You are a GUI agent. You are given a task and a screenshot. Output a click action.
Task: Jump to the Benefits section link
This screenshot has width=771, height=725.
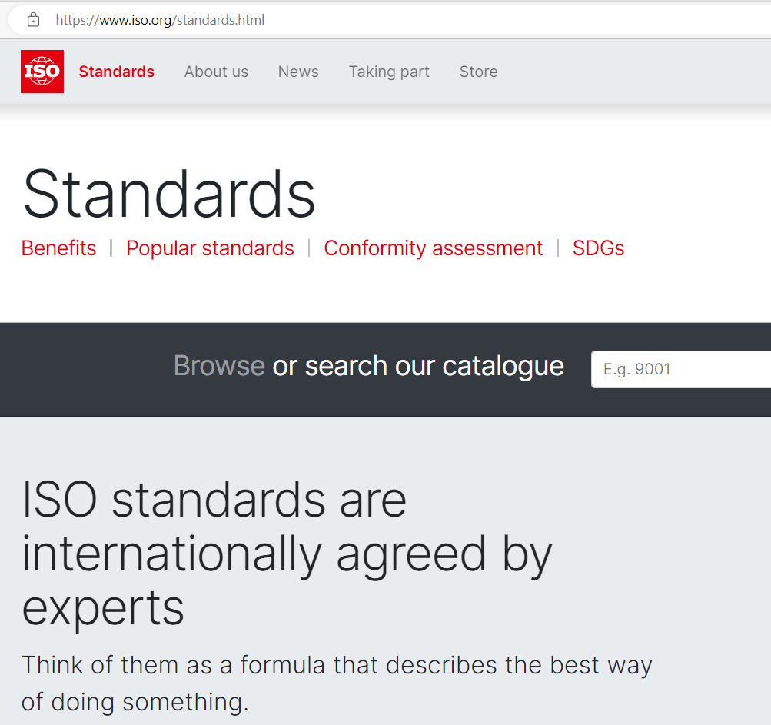(x=59, y=248)
